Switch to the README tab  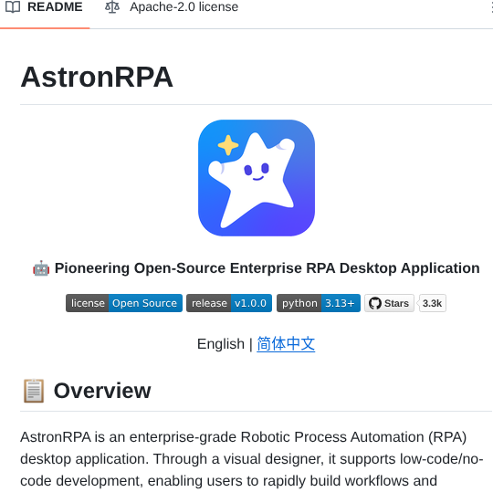pos(45,7)
